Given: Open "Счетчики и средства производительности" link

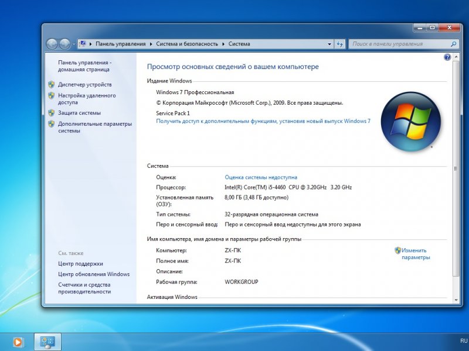Looking at the screenshot, I should (x=84, y=288).
